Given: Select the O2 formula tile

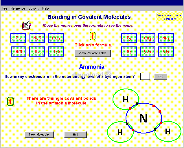Looking at the screenshot, I should point(18,38).
